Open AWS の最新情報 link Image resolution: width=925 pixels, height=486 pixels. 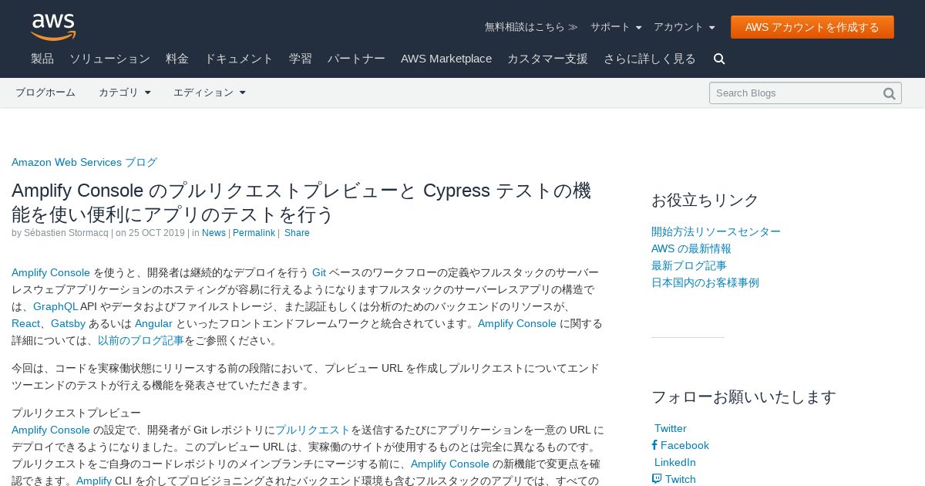click(x=691, y=248)
